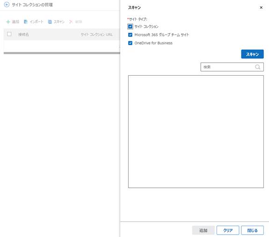269x237 pixels.
Task: Click the インポート import icon
Action: pos(26,22)
